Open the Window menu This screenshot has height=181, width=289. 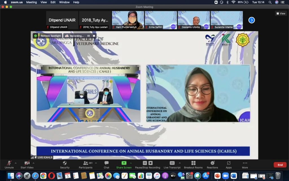coord(64,2)
